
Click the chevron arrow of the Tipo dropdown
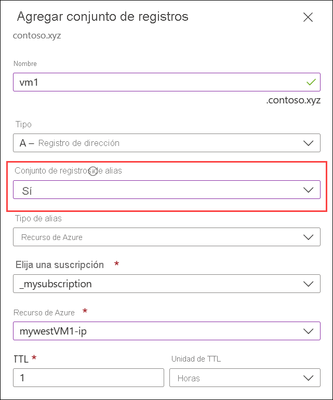[x=308, y=143]
